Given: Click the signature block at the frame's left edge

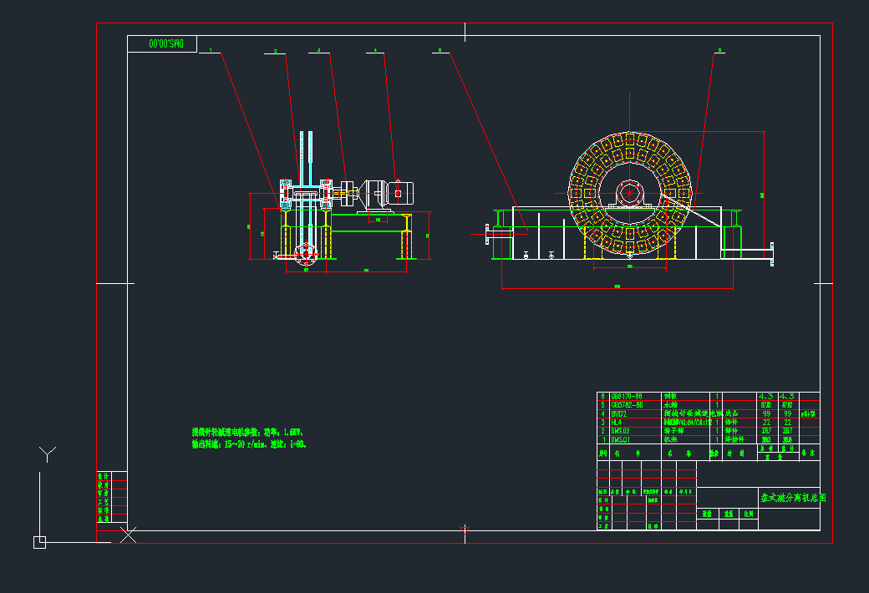Looking at the screenshot, I should click(x=112, y=497).
